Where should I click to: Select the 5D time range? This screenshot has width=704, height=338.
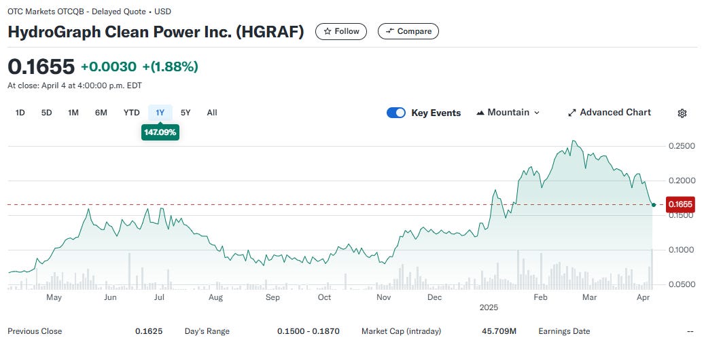[x=47, y=113]
